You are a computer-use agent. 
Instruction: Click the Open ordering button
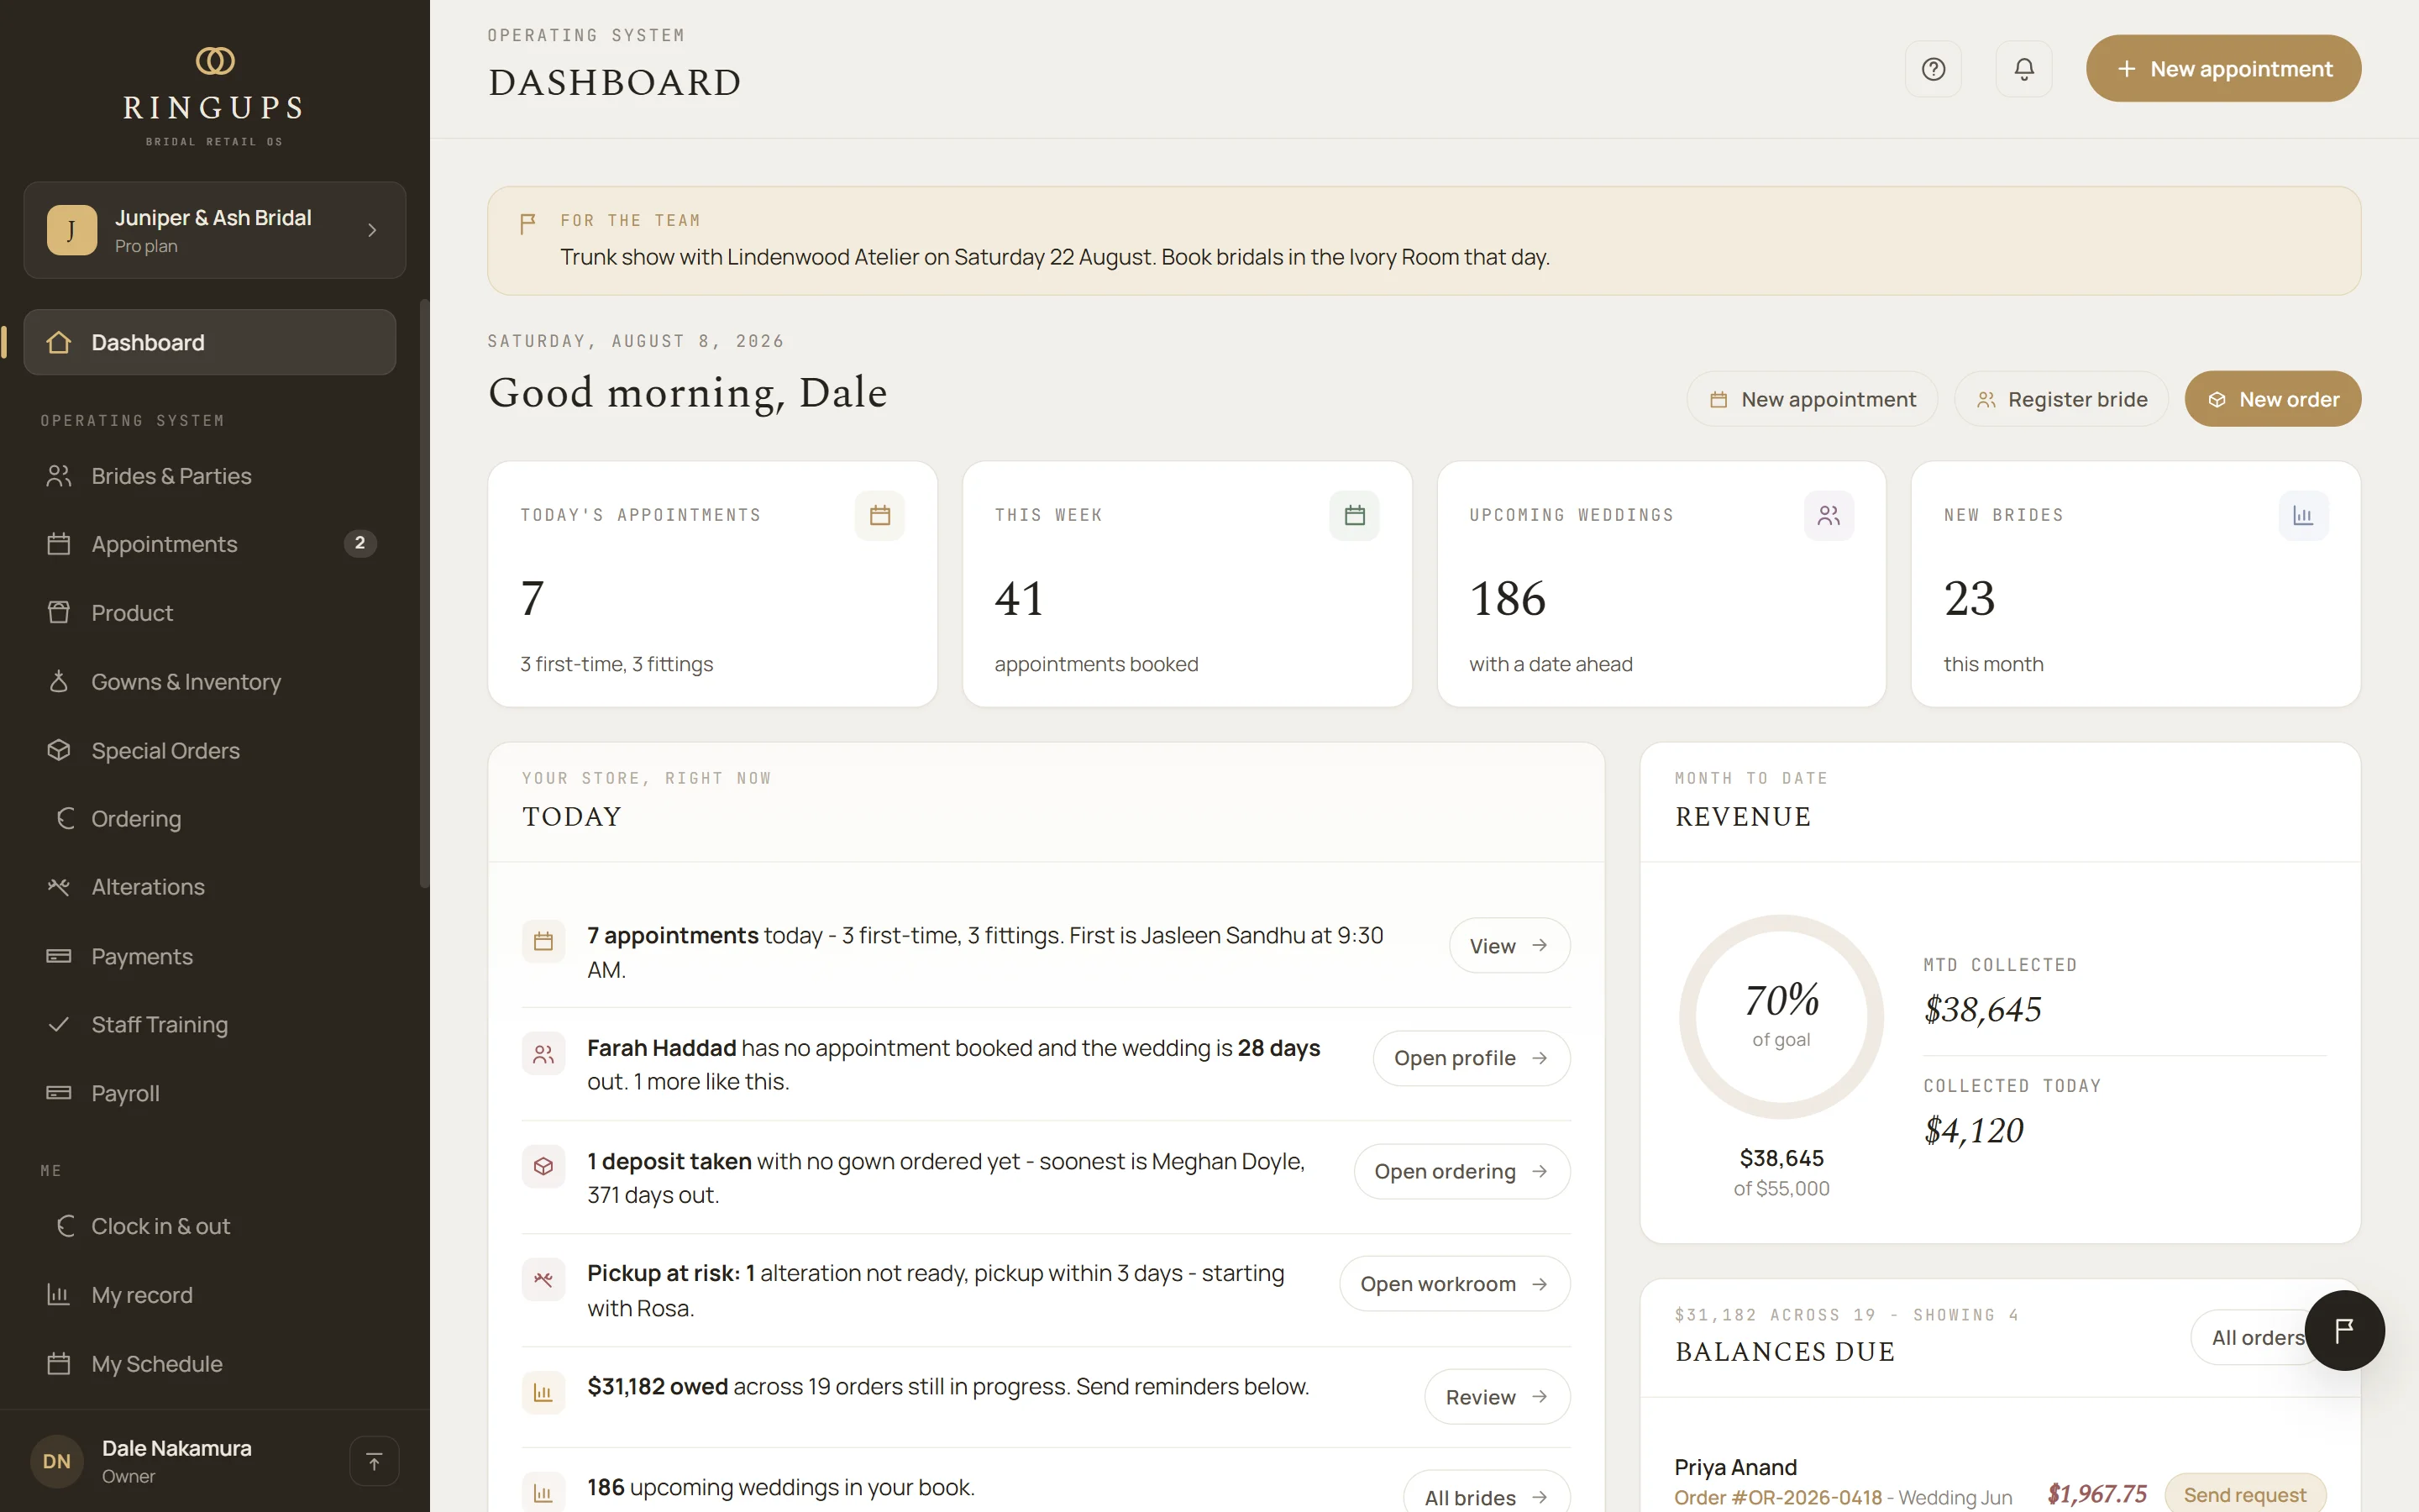pos(1461,1171)
